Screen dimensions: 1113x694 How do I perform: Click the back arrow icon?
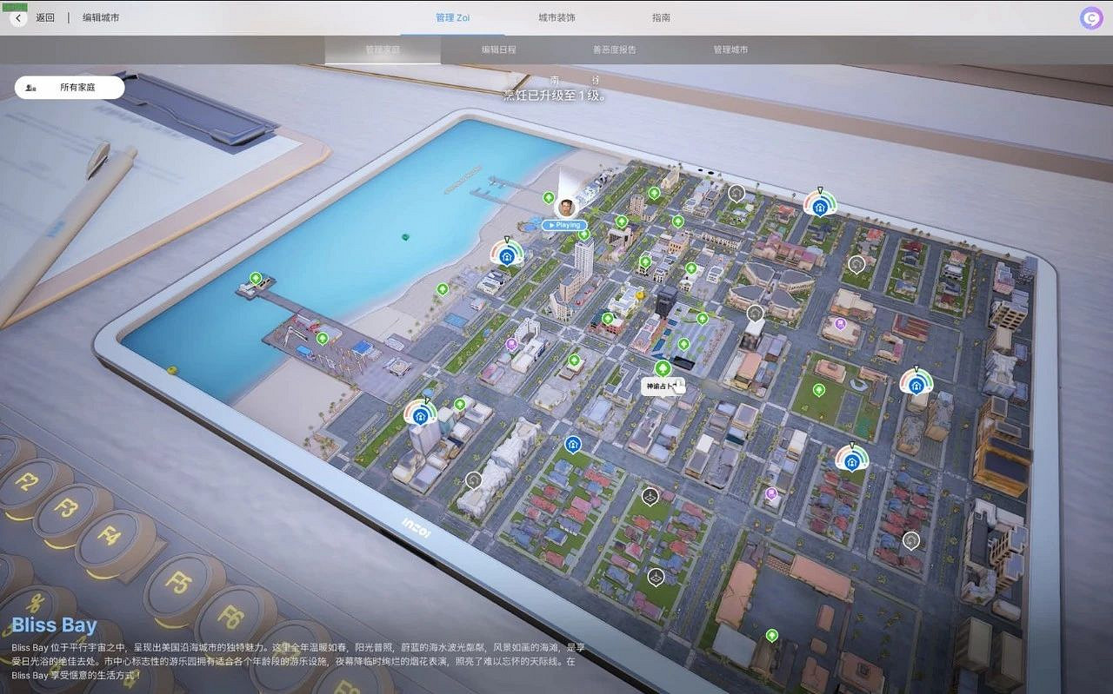19,17
